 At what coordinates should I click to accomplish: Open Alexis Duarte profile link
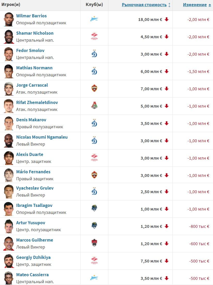(x=30, y=154)
